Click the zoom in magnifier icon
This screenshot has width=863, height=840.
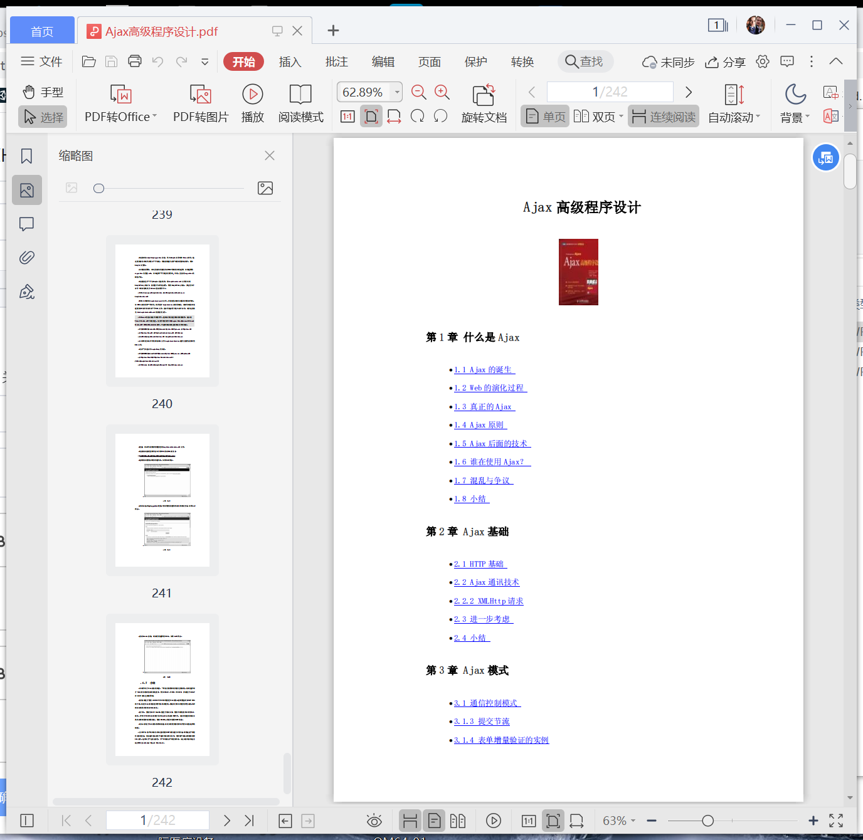pos(442,92)
